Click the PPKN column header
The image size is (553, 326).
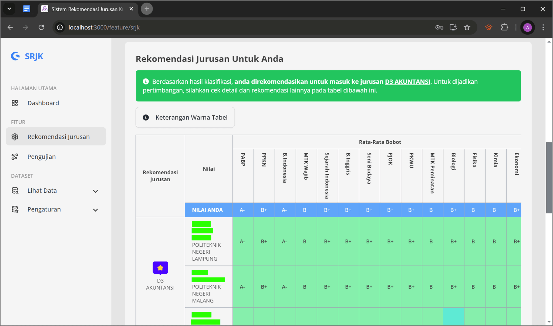[264, 176]
